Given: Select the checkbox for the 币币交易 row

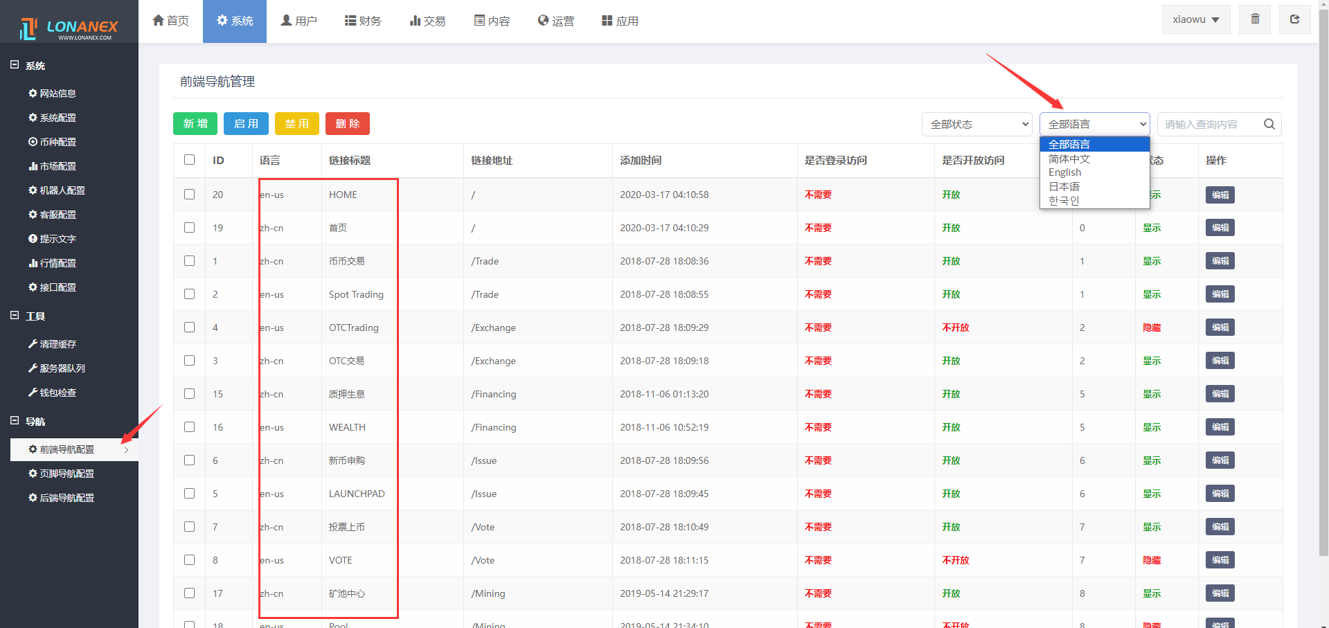Looking at the screenshot, I should (189, 261).
